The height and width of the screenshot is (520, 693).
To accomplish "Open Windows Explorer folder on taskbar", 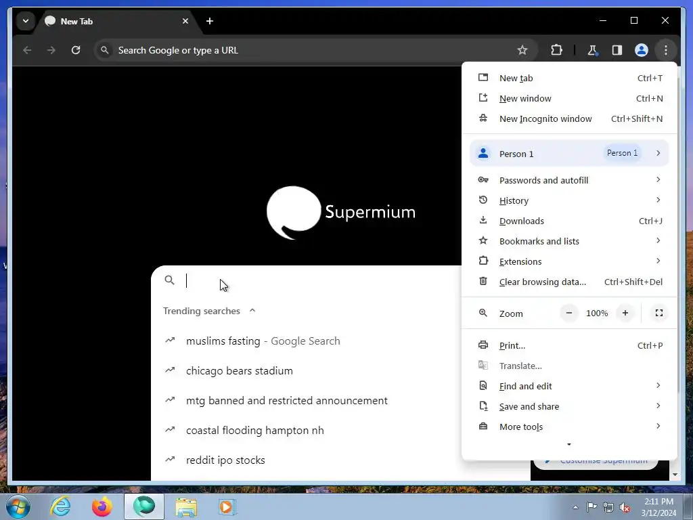I will (x=186, y=506).
